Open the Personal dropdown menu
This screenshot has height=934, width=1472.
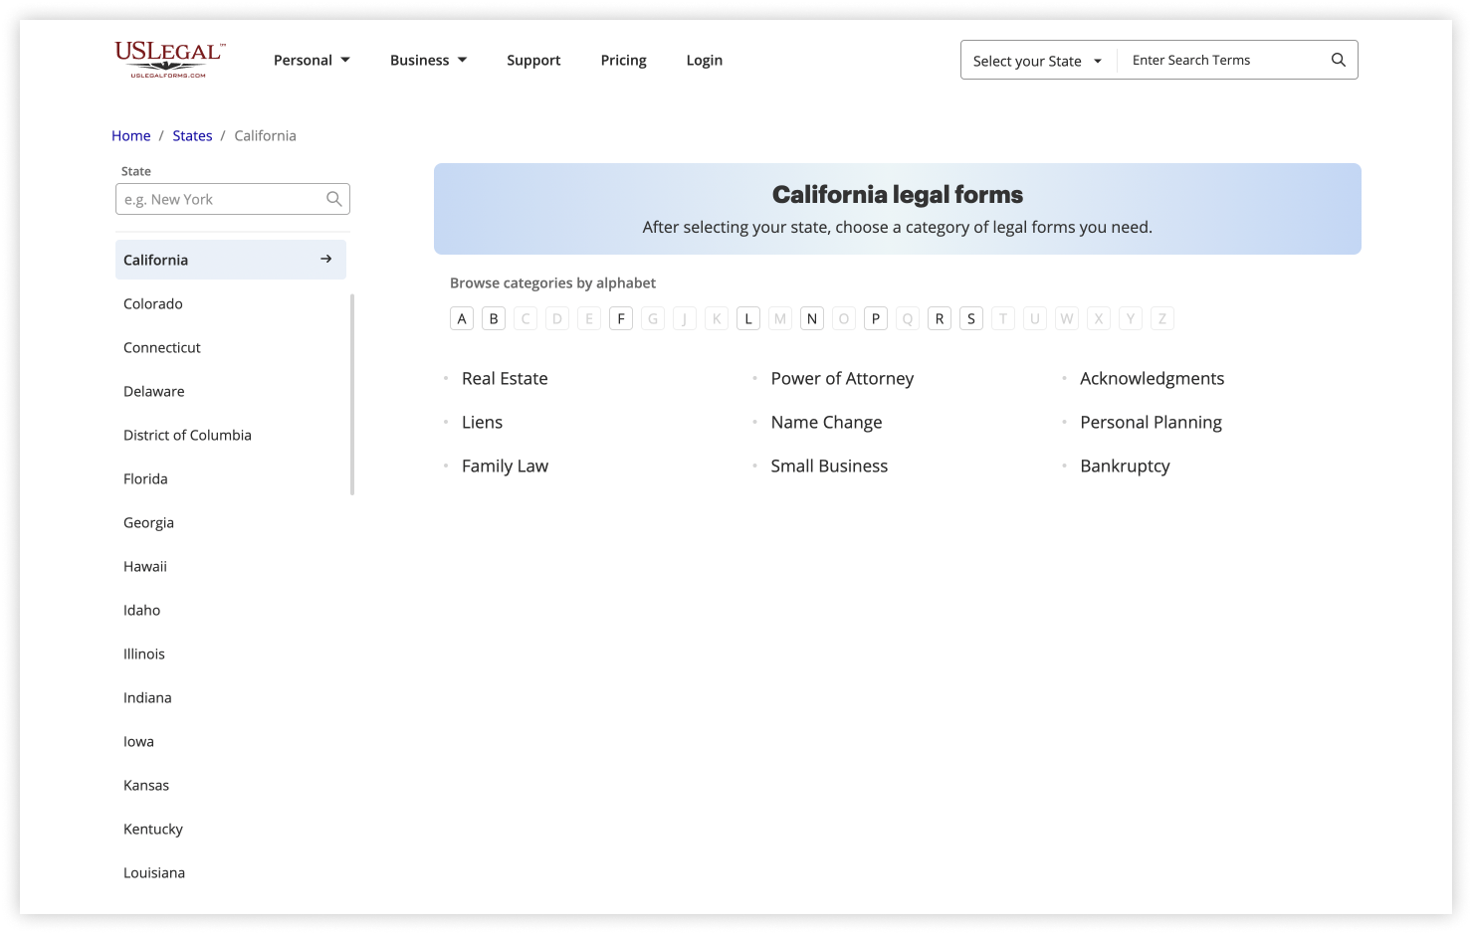(312, 60)
